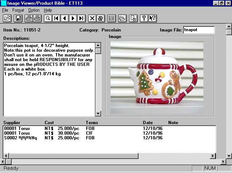Click the second printer icon
The width and height of the screenshot is (232, 173).
pyautogui.click(x=37, y=18)
